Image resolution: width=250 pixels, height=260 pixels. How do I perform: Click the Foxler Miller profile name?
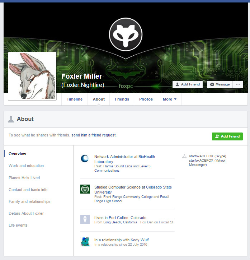pyautogui.click(x=82, y=76)
